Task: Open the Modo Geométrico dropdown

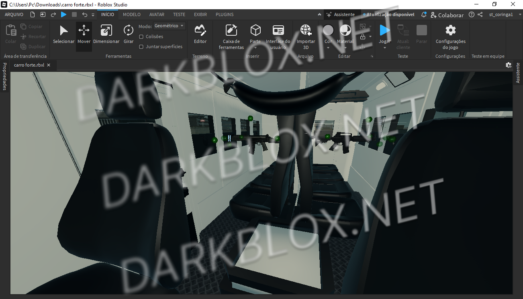Action: coord(170,26)
